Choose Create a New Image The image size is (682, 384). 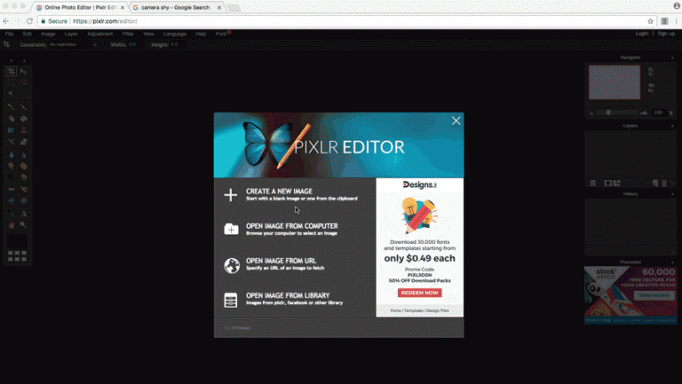point(290,194)
